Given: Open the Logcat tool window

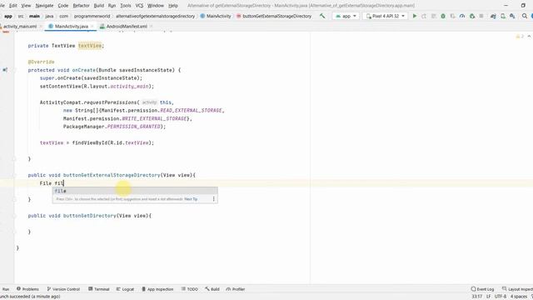Looking at the screenshot, I should 125,289.
